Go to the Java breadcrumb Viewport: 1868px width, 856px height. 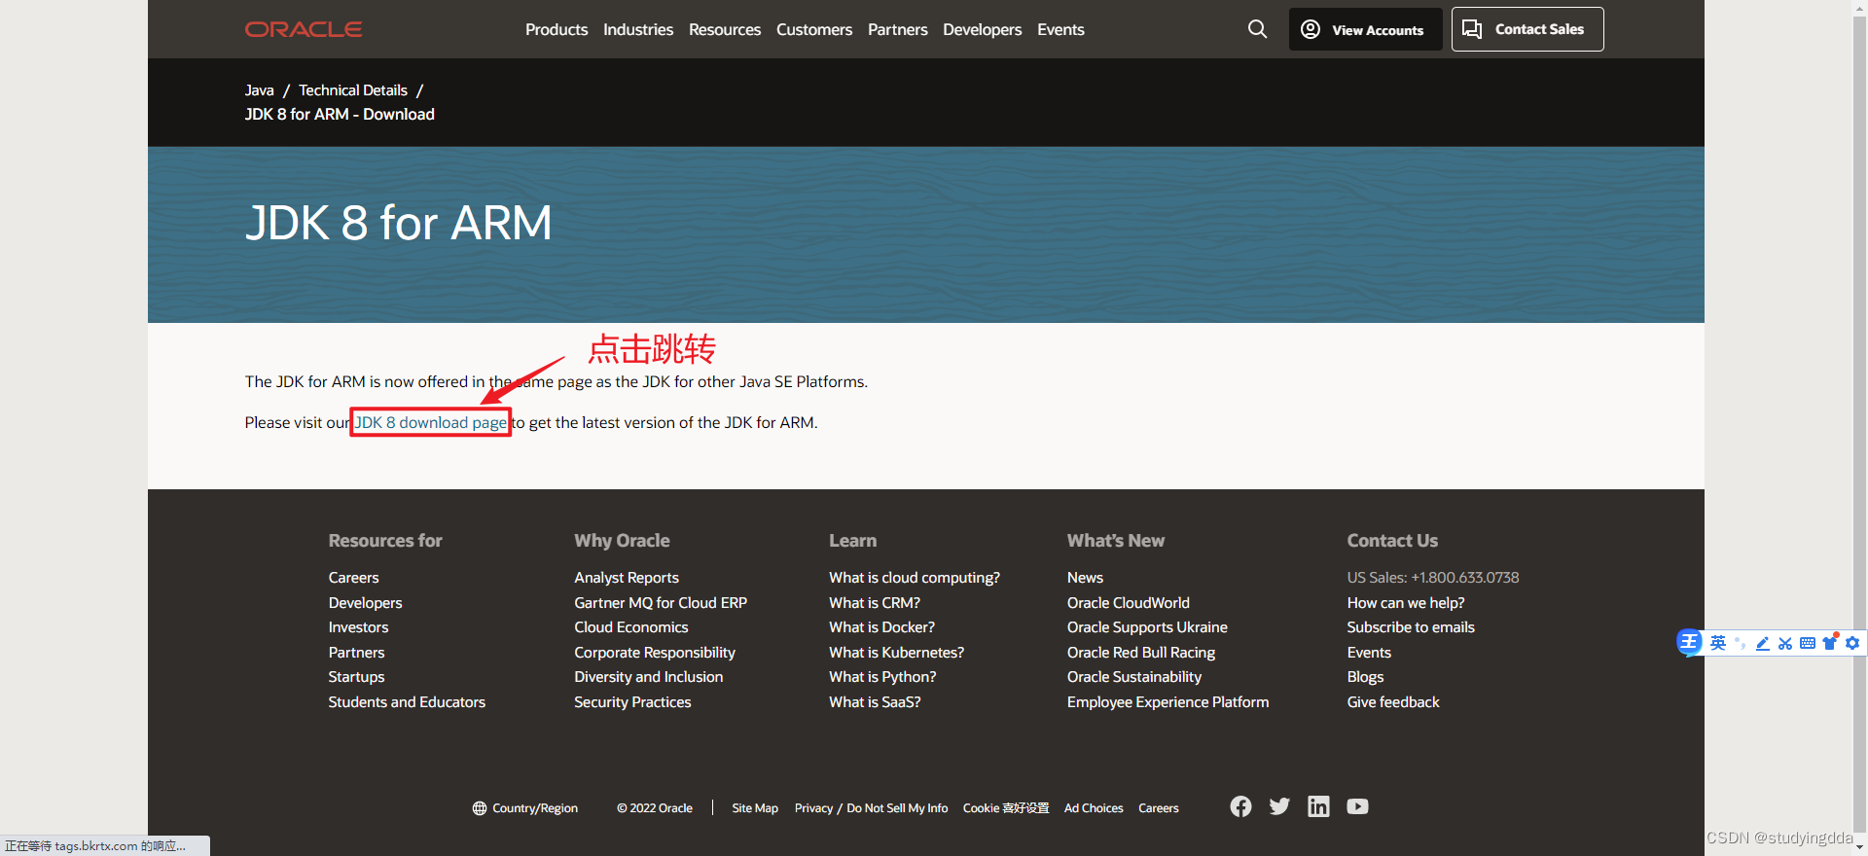coord(259,89)
